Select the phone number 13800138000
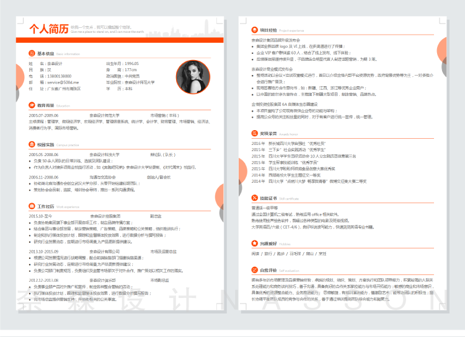 [60, 76]
